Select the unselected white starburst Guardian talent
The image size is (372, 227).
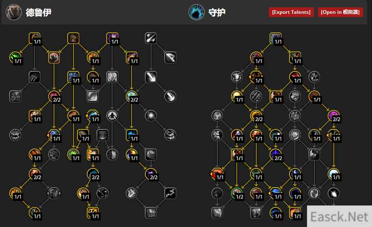tap(333, 193)
